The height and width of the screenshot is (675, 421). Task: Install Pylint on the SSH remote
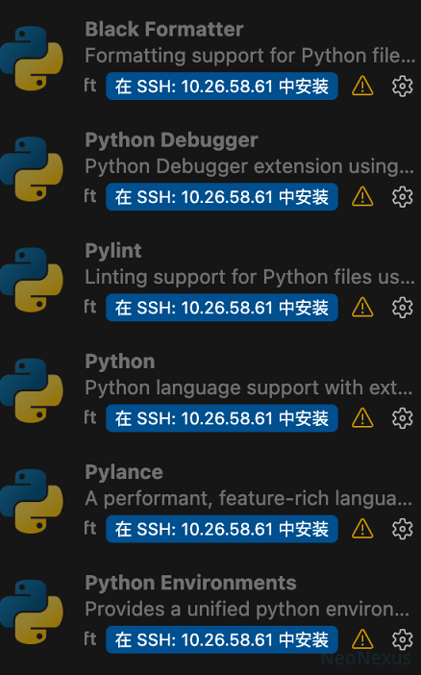[x=222, y=308]
